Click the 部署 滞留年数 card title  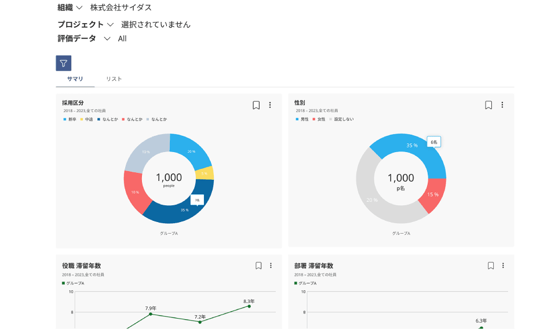(x=313, y=266)
